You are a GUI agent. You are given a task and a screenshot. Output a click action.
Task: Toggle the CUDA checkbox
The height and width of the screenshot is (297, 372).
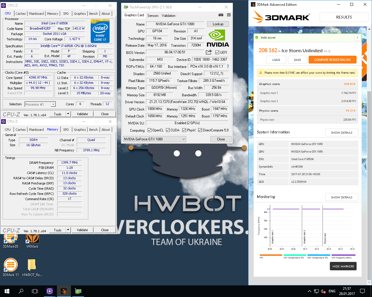168,130
